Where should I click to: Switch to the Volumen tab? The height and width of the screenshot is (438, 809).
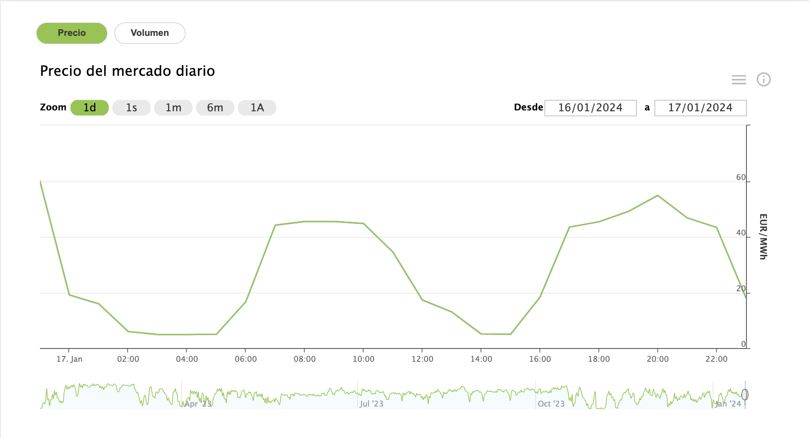coord(149,33)
